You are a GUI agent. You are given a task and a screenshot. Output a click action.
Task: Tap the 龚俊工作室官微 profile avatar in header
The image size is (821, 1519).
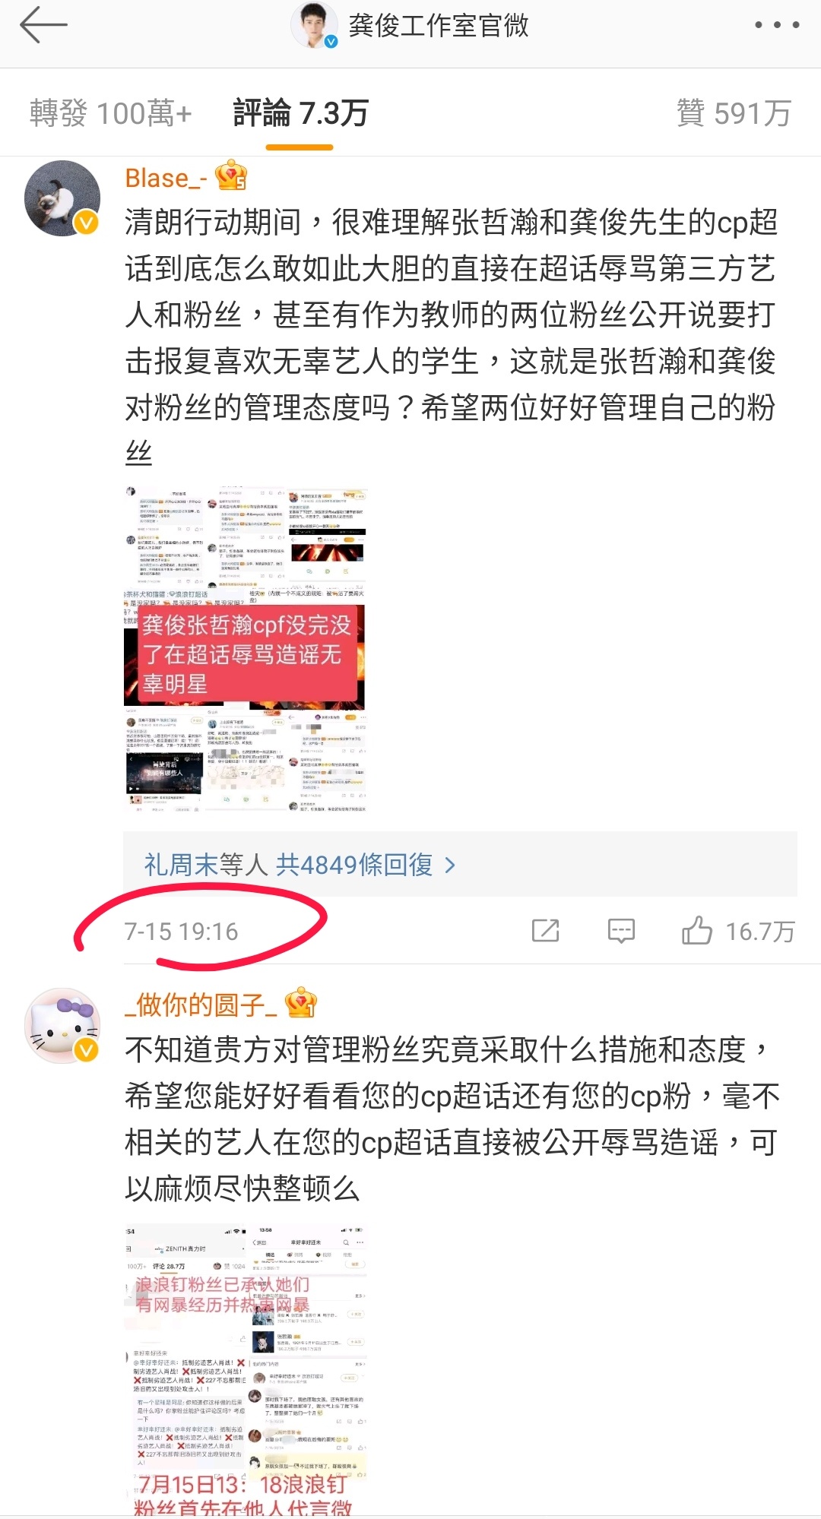314,25
